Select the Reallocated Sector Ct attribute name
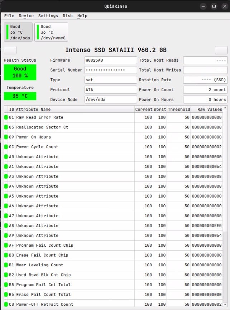 [x=42, y=127]
